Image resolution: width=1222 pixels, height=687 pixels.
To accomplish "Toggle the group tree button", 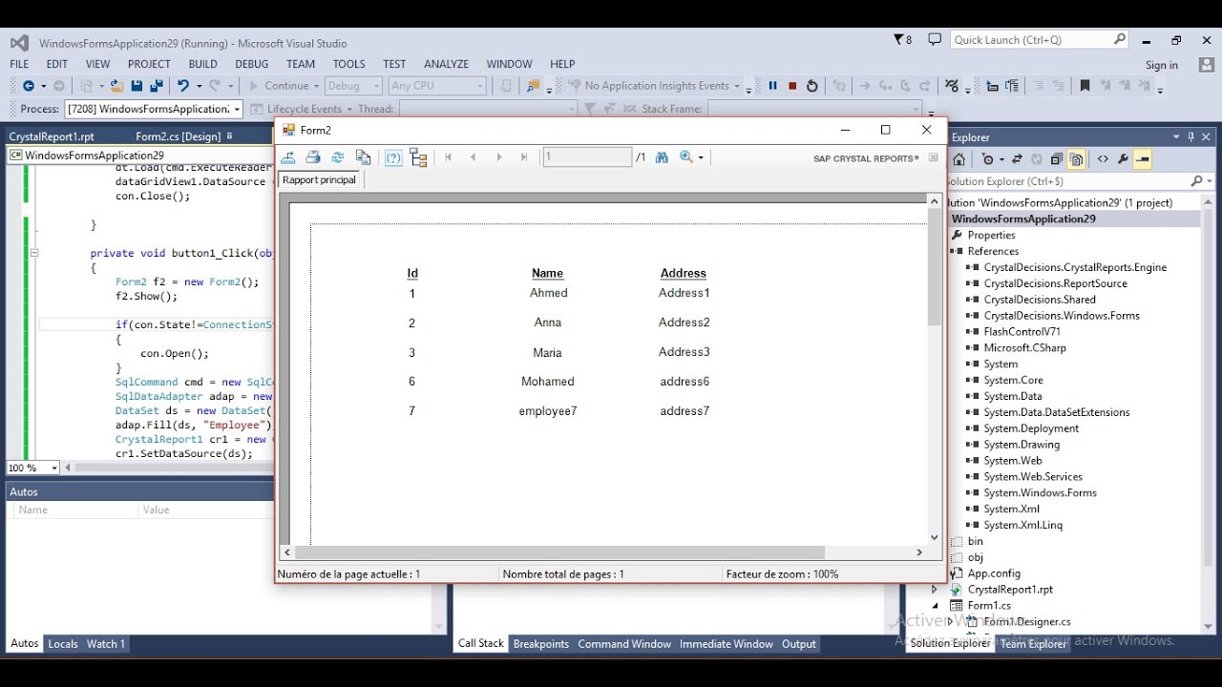I will (x=418, y=157).
